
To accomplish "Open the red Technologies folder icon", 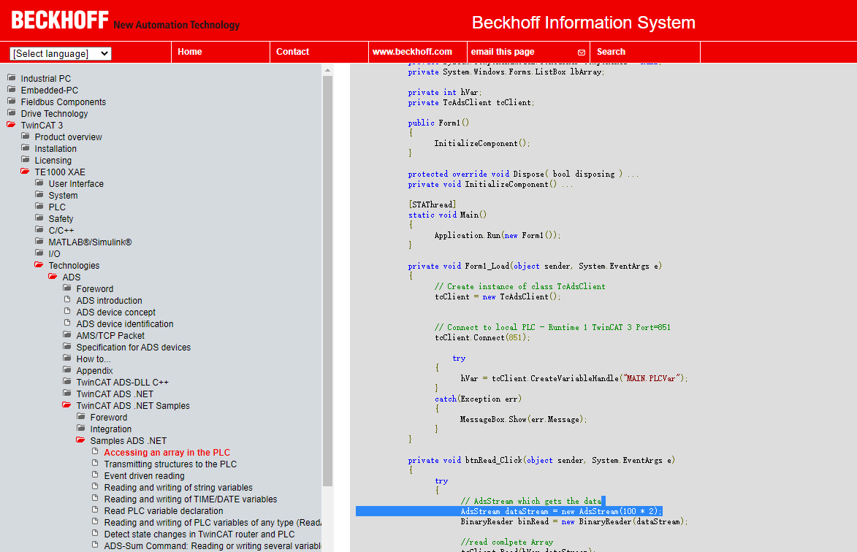I will tap(39, 265).
